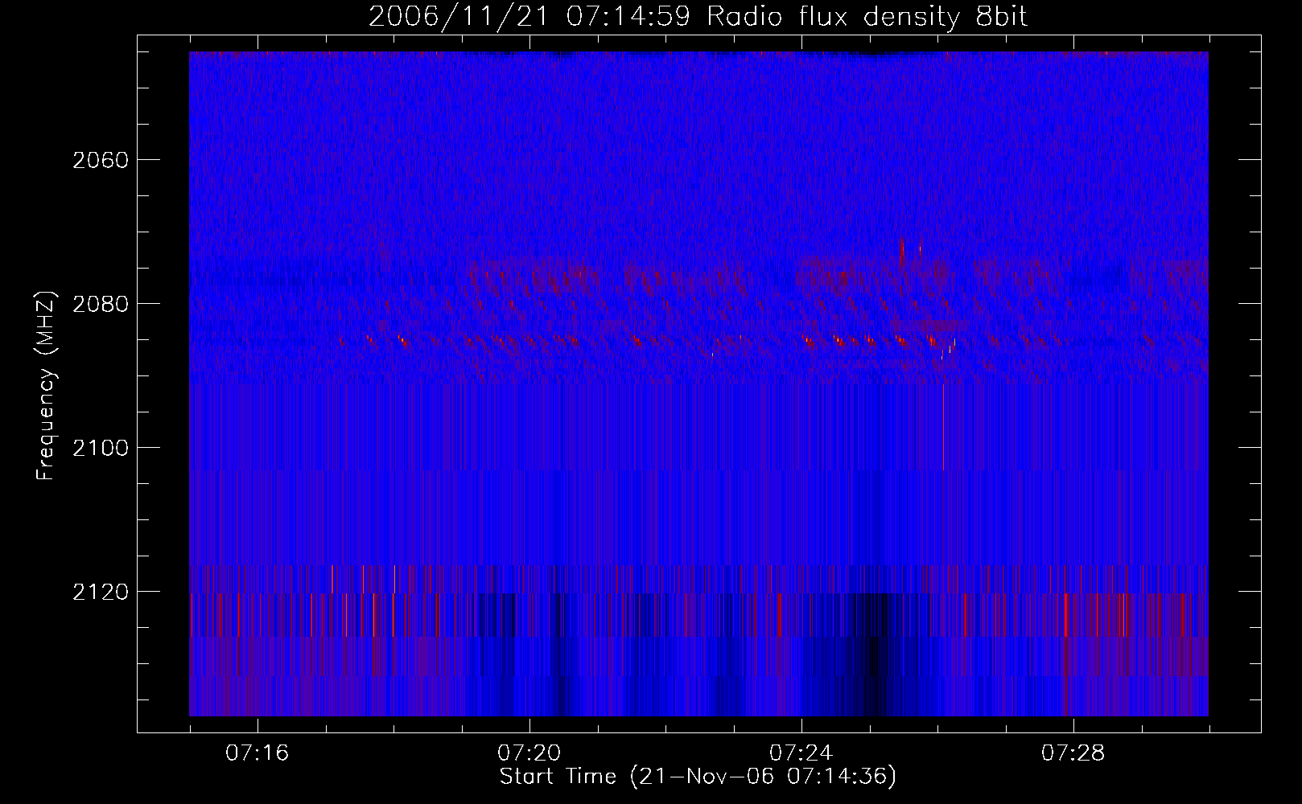Viewport: 1302px width, 804px height.
Task: Click the 2060 frequency tick label
Action: click(x=101, y=160)
